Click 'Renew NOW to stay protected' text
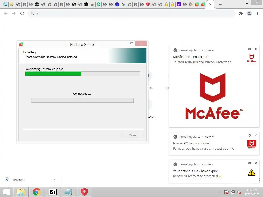263x197 pixels. tap(195, 176)
